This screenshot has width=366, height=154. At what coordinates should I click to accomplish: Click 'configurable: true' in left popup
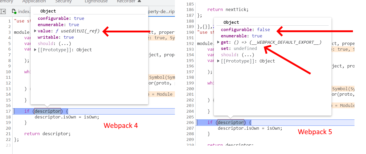[x=61, y=18]
